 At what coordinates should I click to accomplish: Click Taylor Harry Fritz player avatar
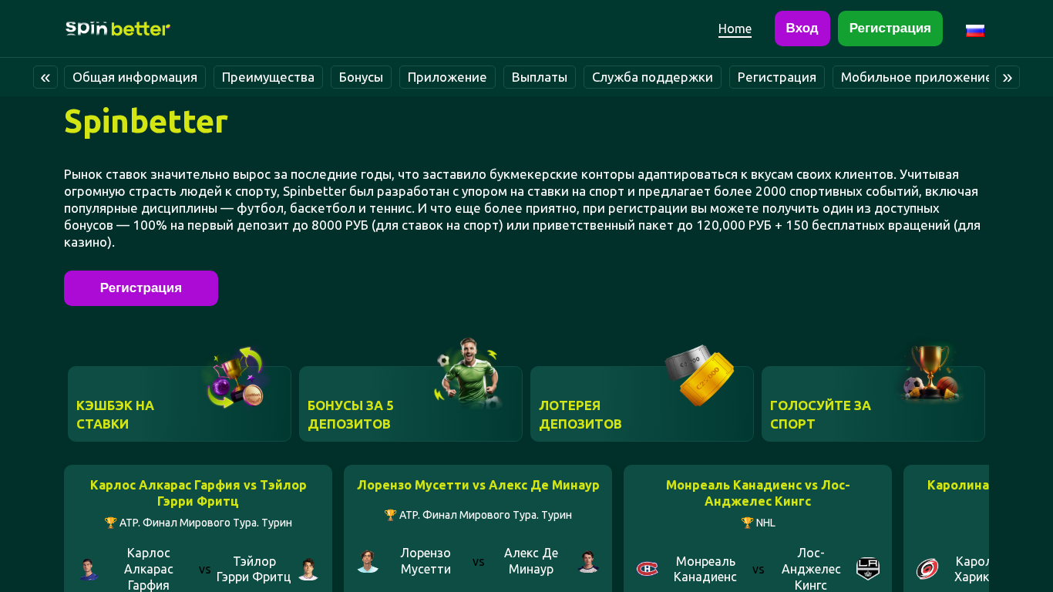[x=308, y=570]
